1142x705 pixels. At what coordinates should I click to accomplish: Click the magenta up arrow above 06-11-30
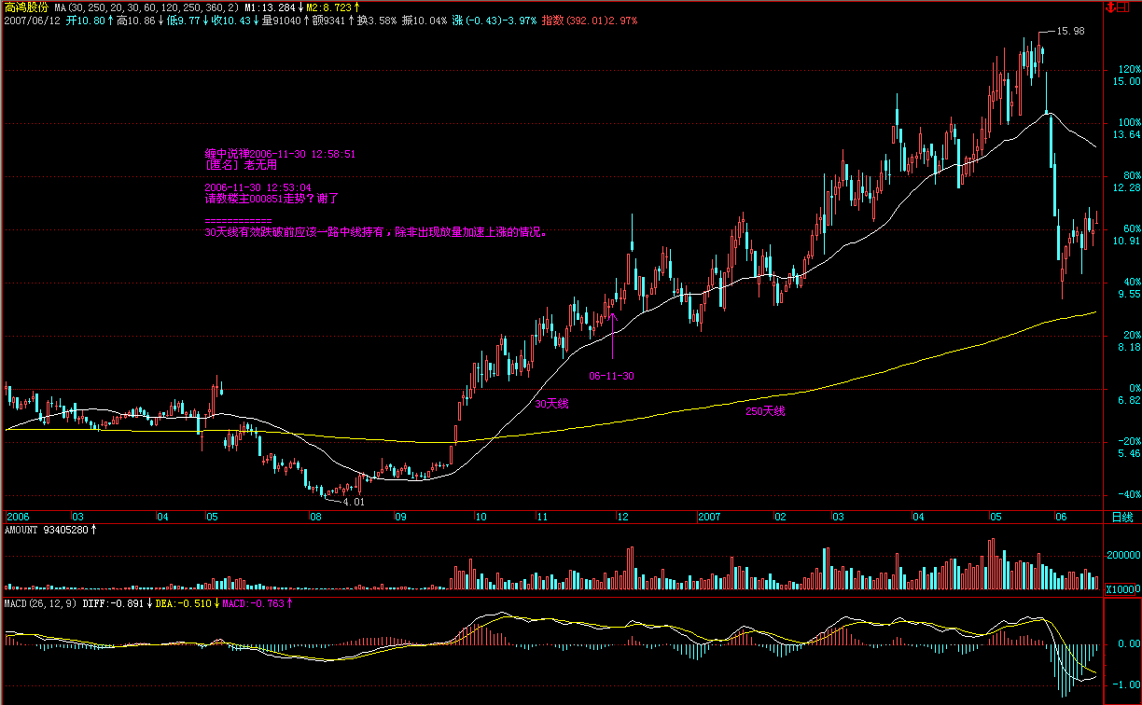point(613,334)
